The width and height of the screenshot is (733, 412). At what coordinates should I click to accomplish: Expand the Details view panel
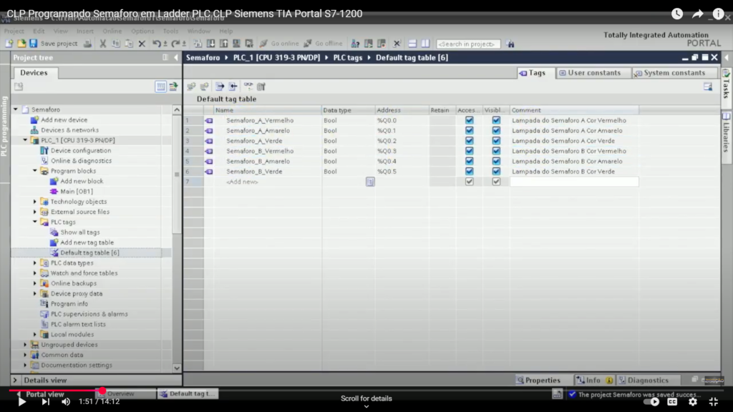click(15, 381)
